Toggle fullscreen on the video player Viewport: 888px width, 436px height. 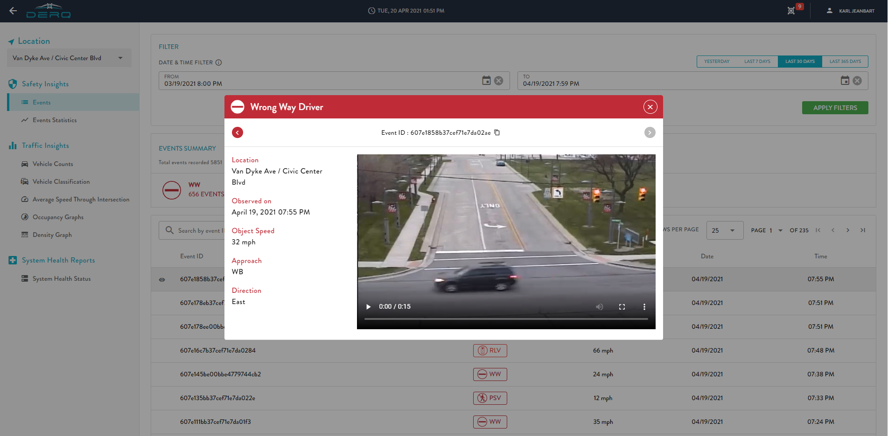click(x=622, y=307)
